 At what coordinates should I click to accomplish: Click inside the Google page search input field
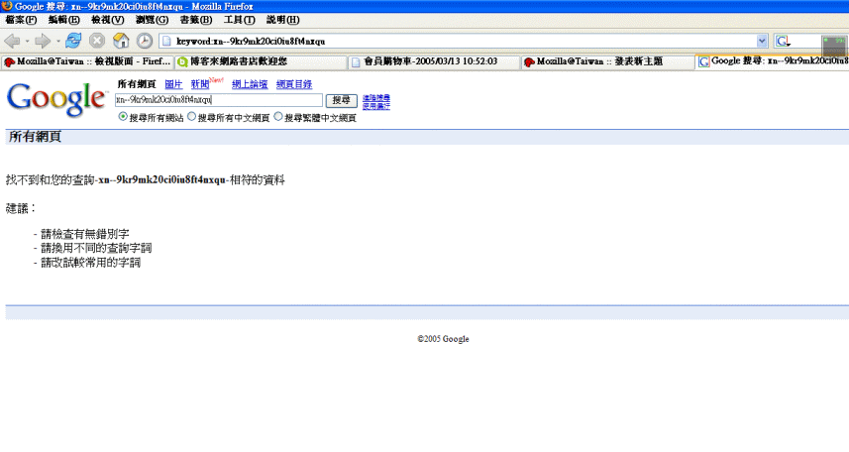pyautogui.click(x=219, y=100)
